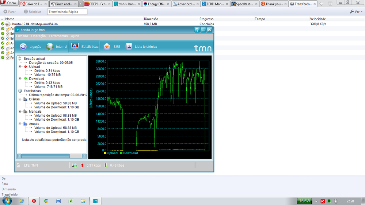Click the Internet globe icon
Viewport: 365px width, 205px height.
[x=50, y=47]
